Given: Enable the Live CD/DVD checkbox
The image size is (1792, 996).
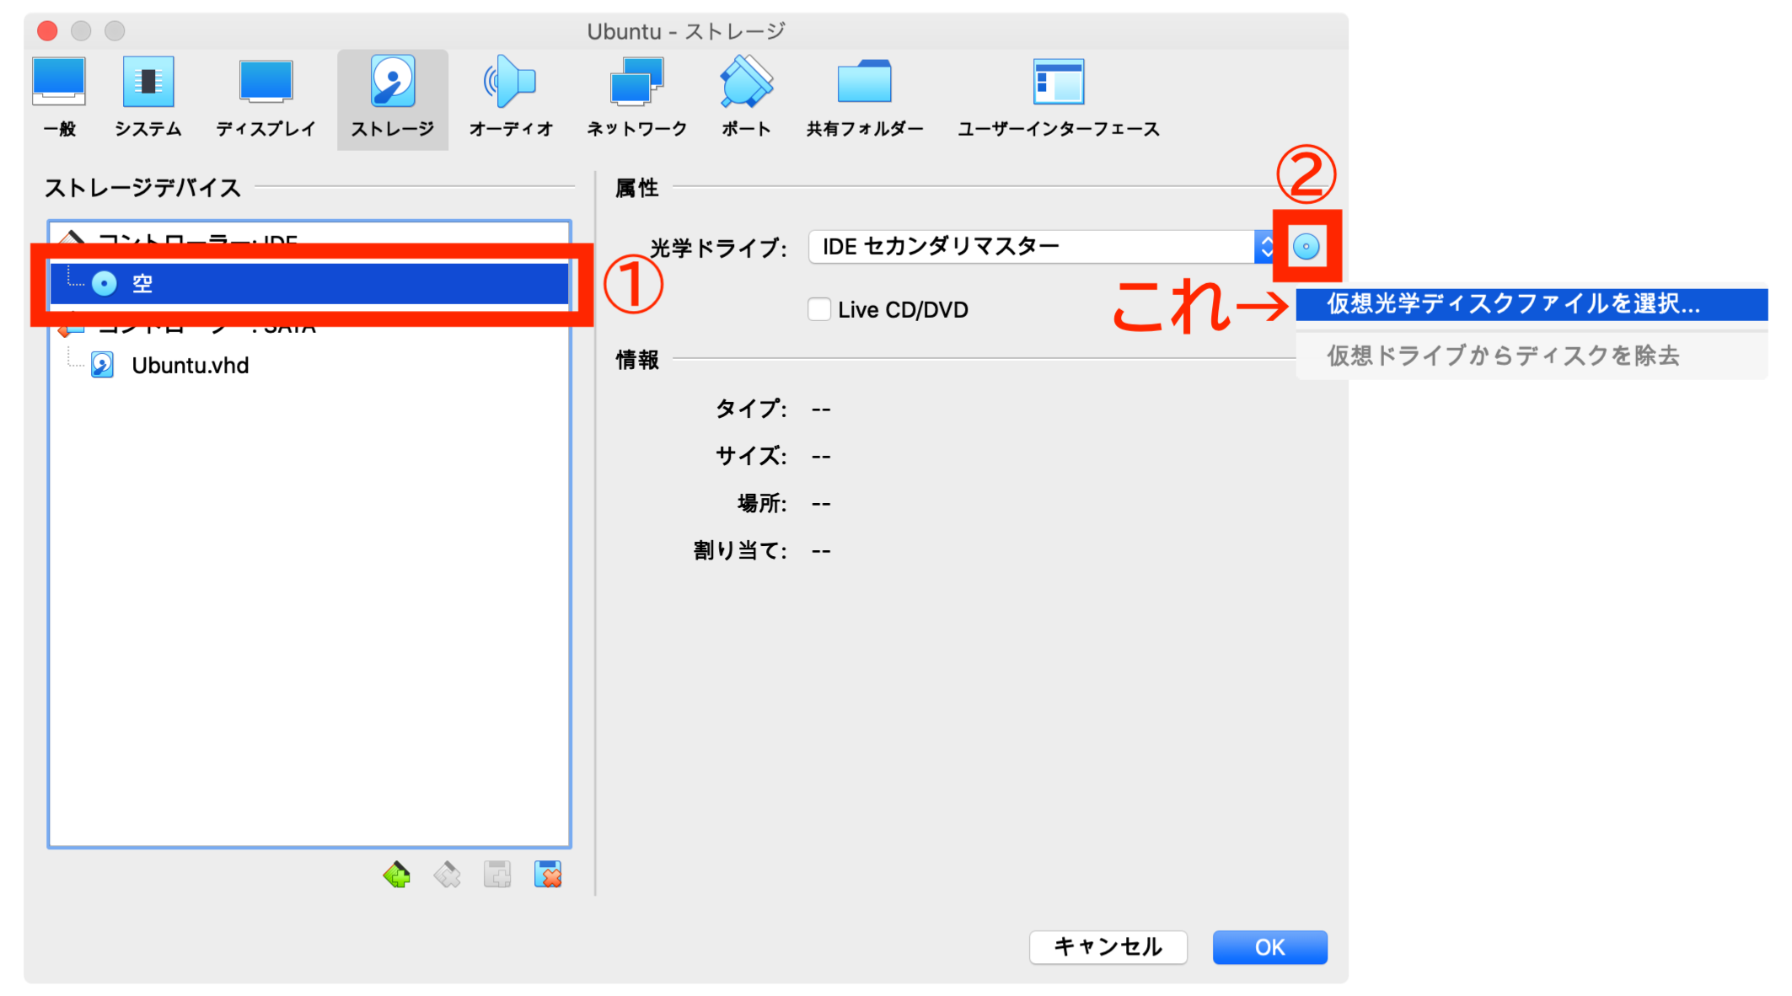Looking at the screenshot, I should pyautogui.click(x=819, y=308).
